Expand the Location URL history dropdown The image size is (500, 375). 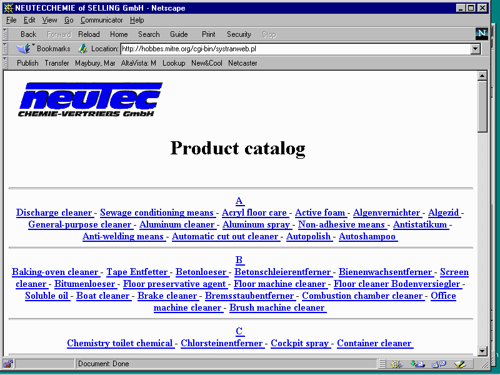coord(476,49)
